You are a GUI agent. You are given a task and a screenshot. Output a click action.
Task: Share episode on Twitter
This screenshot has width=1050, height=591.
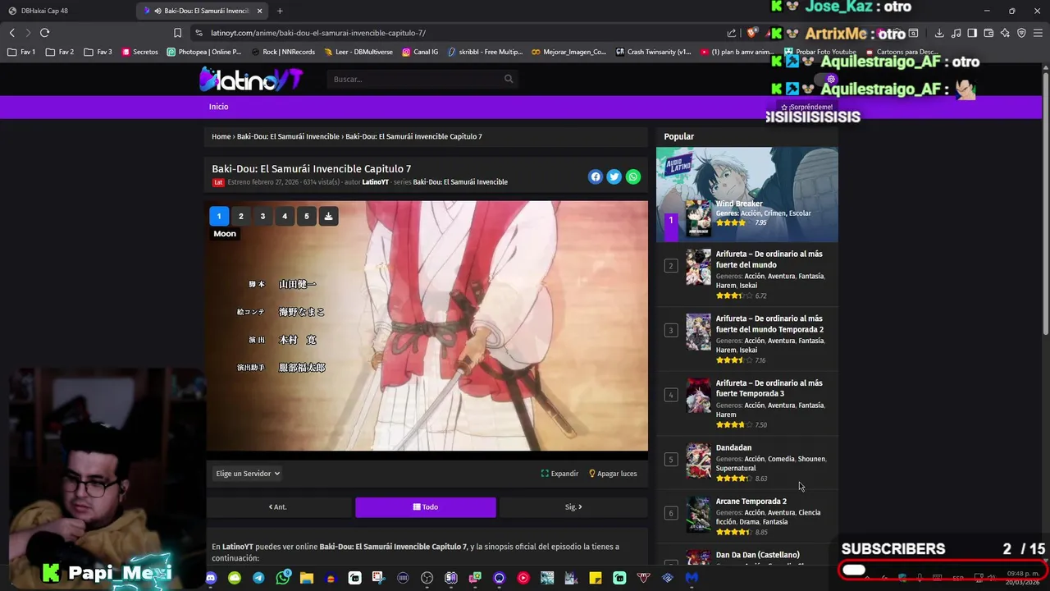coord(614,176)
